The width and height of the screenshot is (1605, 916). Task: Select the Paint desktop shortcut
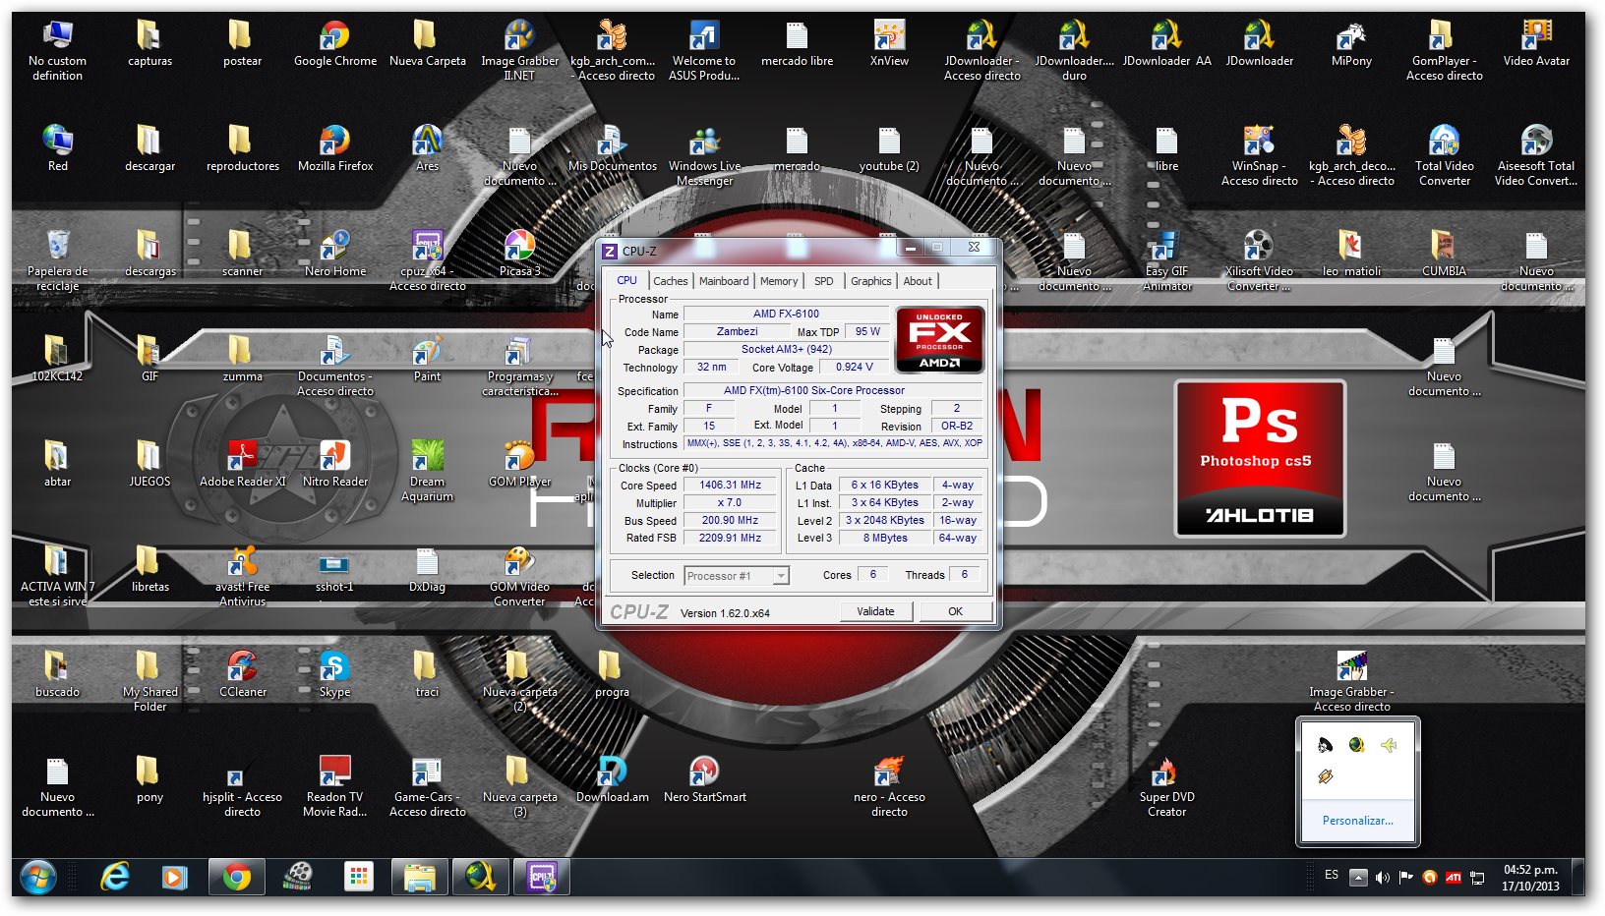[428, 359]
